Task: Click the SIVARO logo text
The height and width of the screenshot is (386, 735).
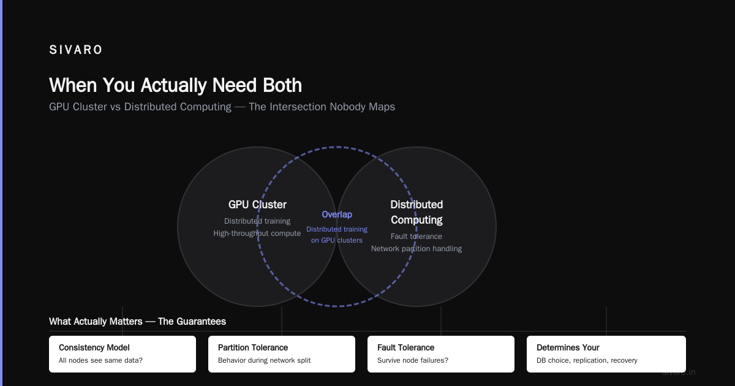Action: coord(76,50)
